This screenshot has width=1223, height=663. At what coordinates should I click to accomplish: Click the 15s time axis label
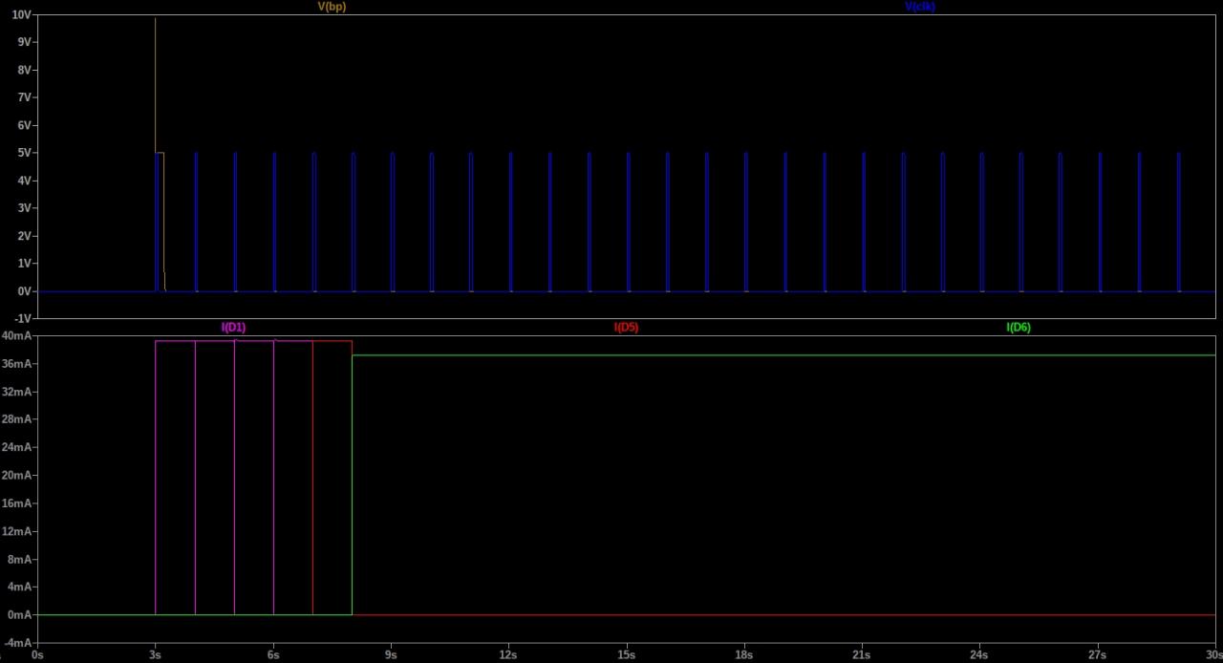pyautogui.click(x=626, y=655)
